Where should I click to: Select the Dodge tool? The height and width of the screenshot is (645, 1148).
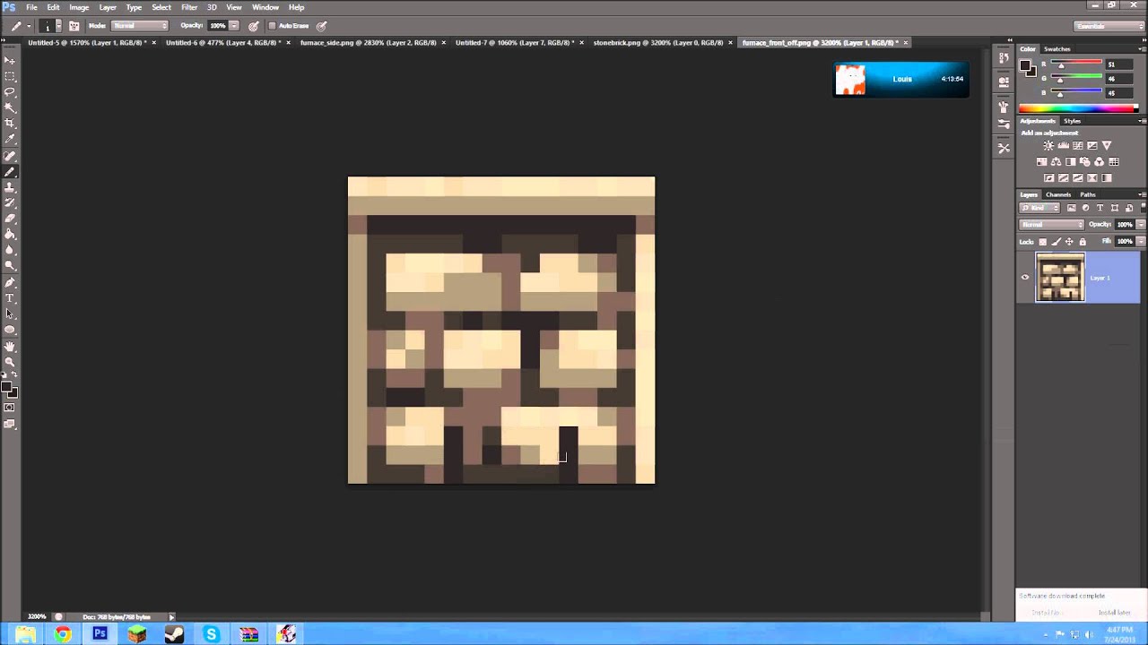click(10, 265)
